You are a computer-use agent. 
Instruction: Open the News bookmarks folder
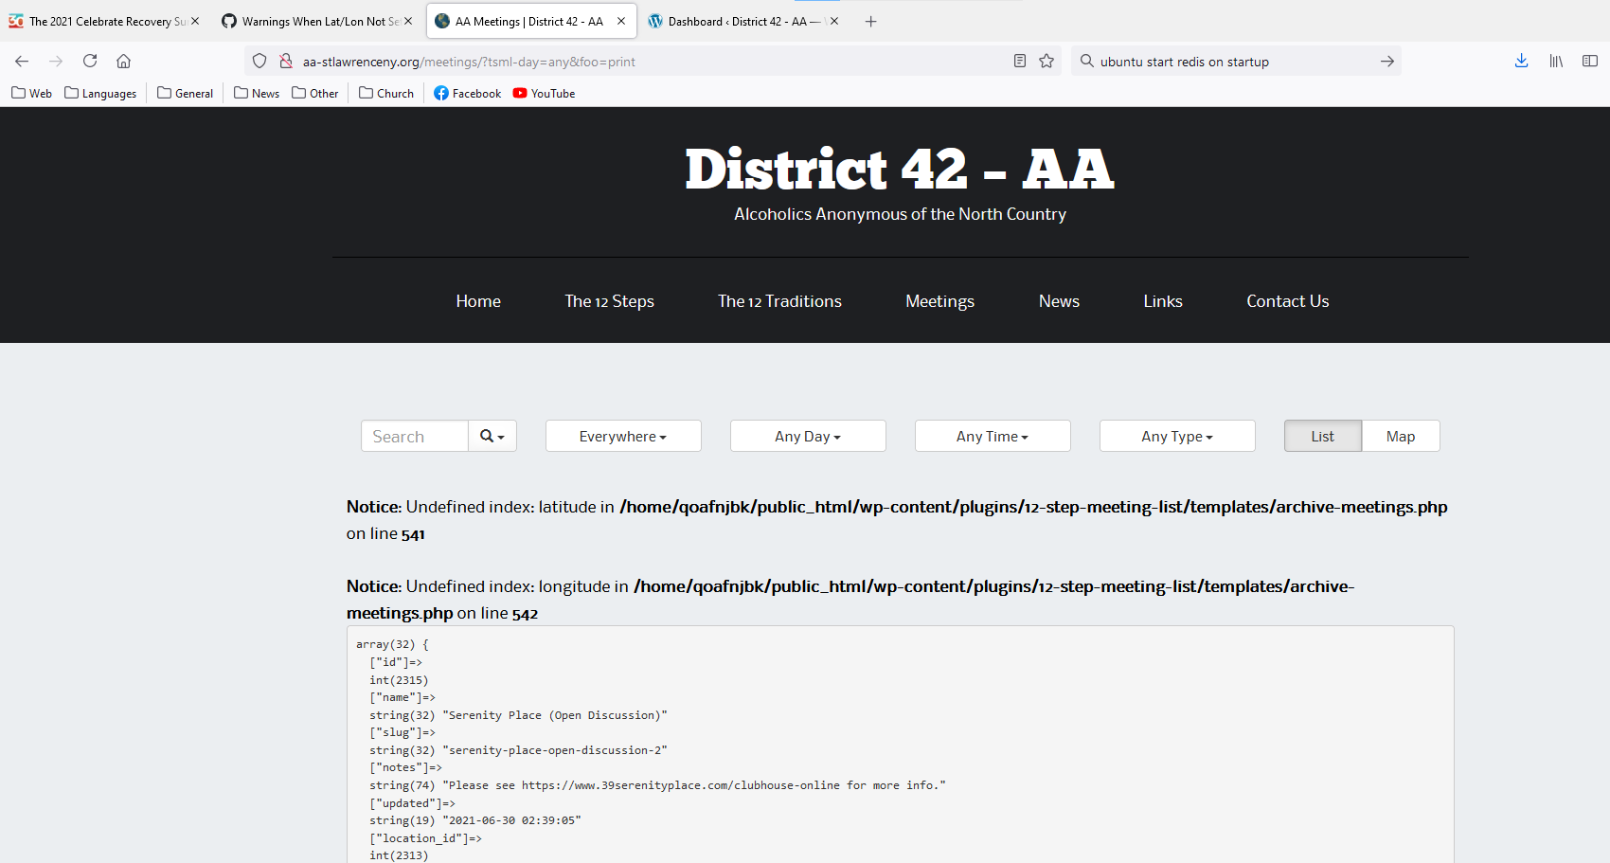point(257,93)
